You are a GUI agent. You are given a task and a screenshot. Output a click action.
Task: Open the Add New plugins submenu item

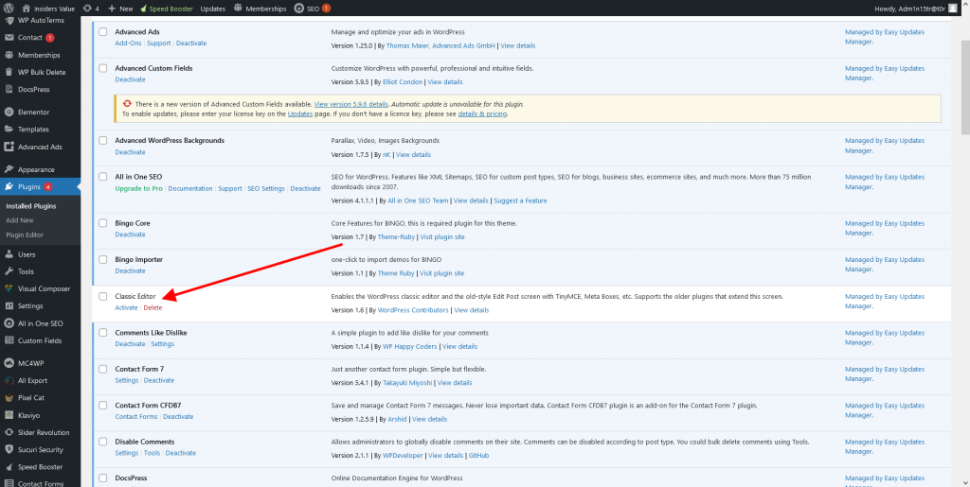[19, 220]
